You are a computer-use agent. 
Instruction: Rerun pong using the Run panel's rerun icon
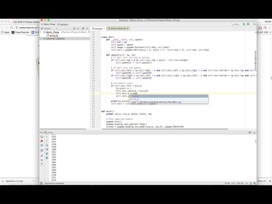coord(42,136)
